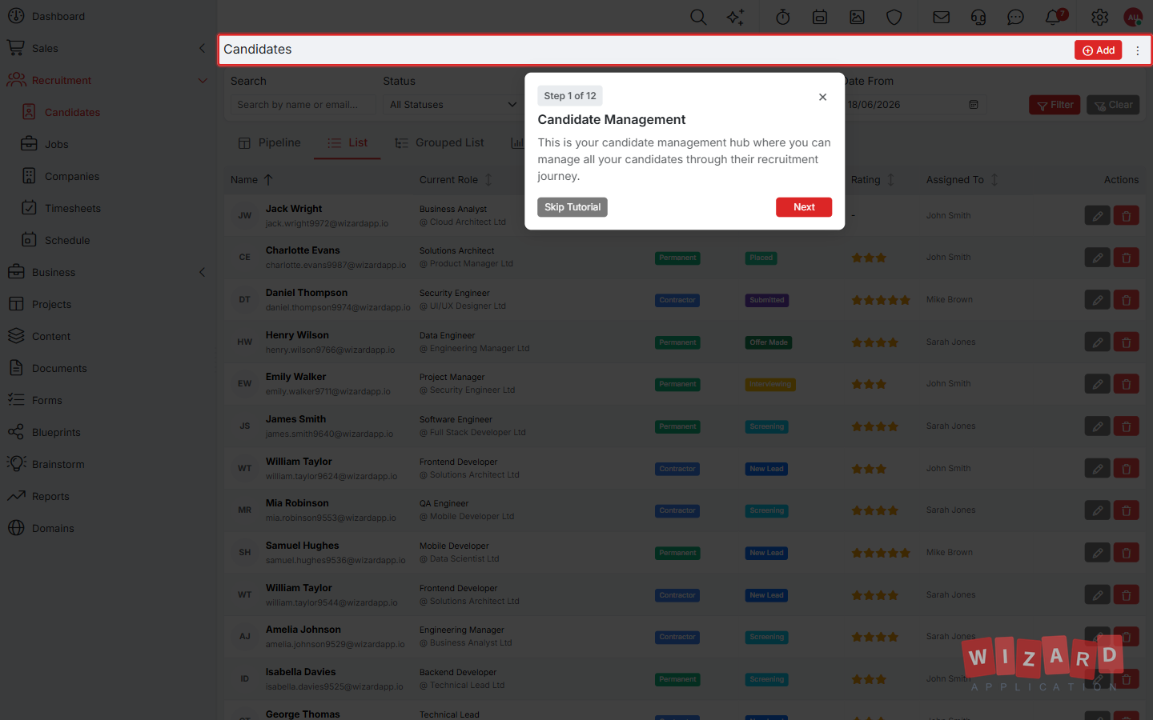Image resolution: width=1153 pixels, height=720 pixels.
Task: Open the notifications bell
Action: click(x=1054, y=17)
